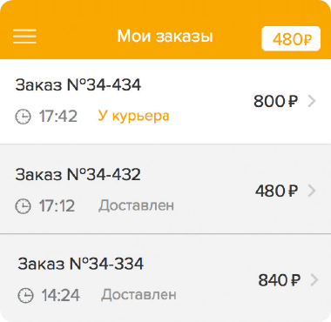Screen dimensions: 331x322
Task: Open Заказ №34-334 title
Action: 81,264
